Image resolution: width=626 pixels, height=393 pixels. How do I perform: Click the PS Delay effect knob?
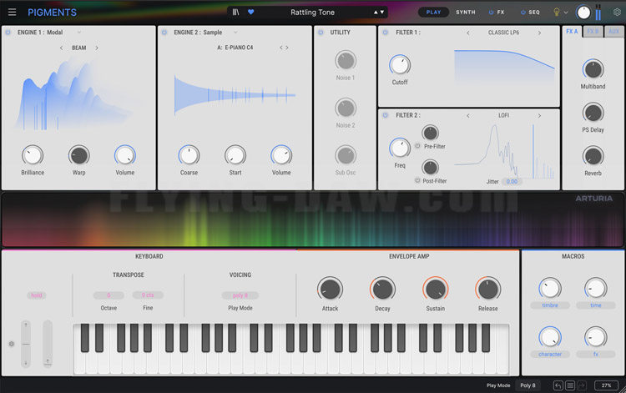(x=593, y=113)
